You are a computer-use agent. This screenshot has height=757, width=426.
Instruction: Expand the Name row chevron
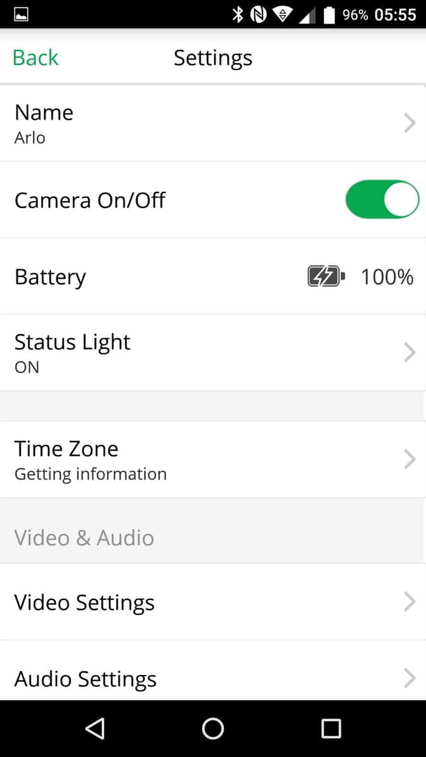[409, 123]
